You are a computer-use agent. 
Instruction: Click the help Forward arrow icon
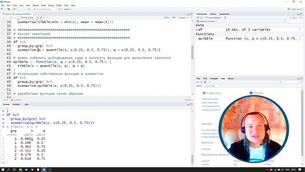pyautogui.click(x=201, y=82)
